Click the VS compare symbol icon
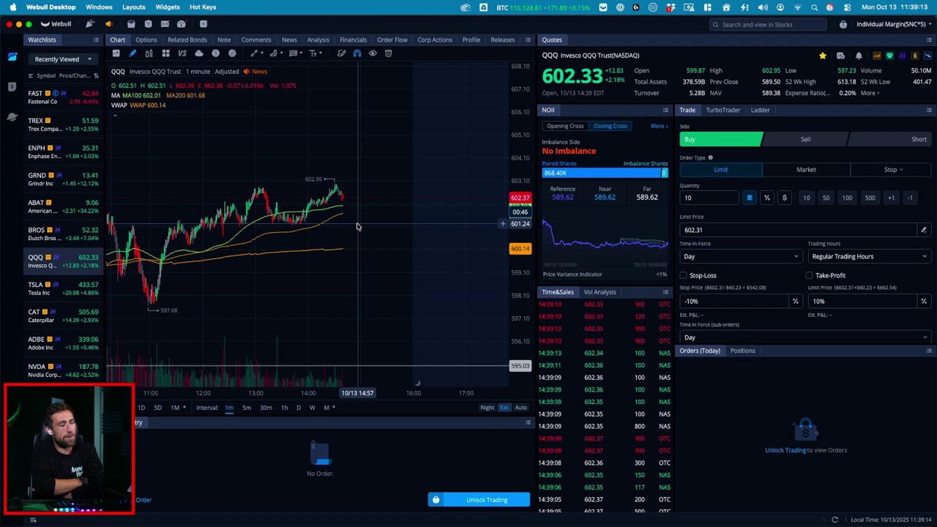The height and width of the screenshot is (527, 937). [182, 53]
